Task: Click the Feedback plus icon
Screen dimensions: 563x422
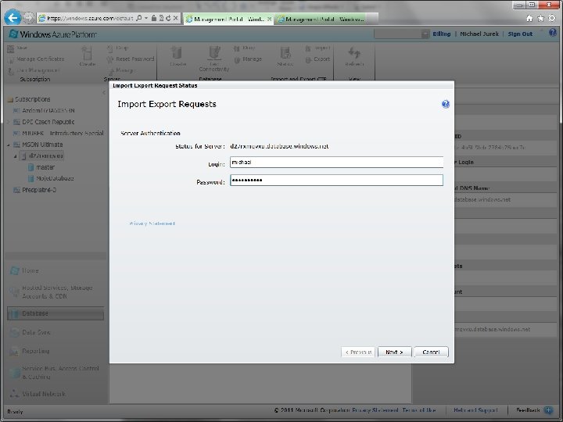Action: (548, 409)
